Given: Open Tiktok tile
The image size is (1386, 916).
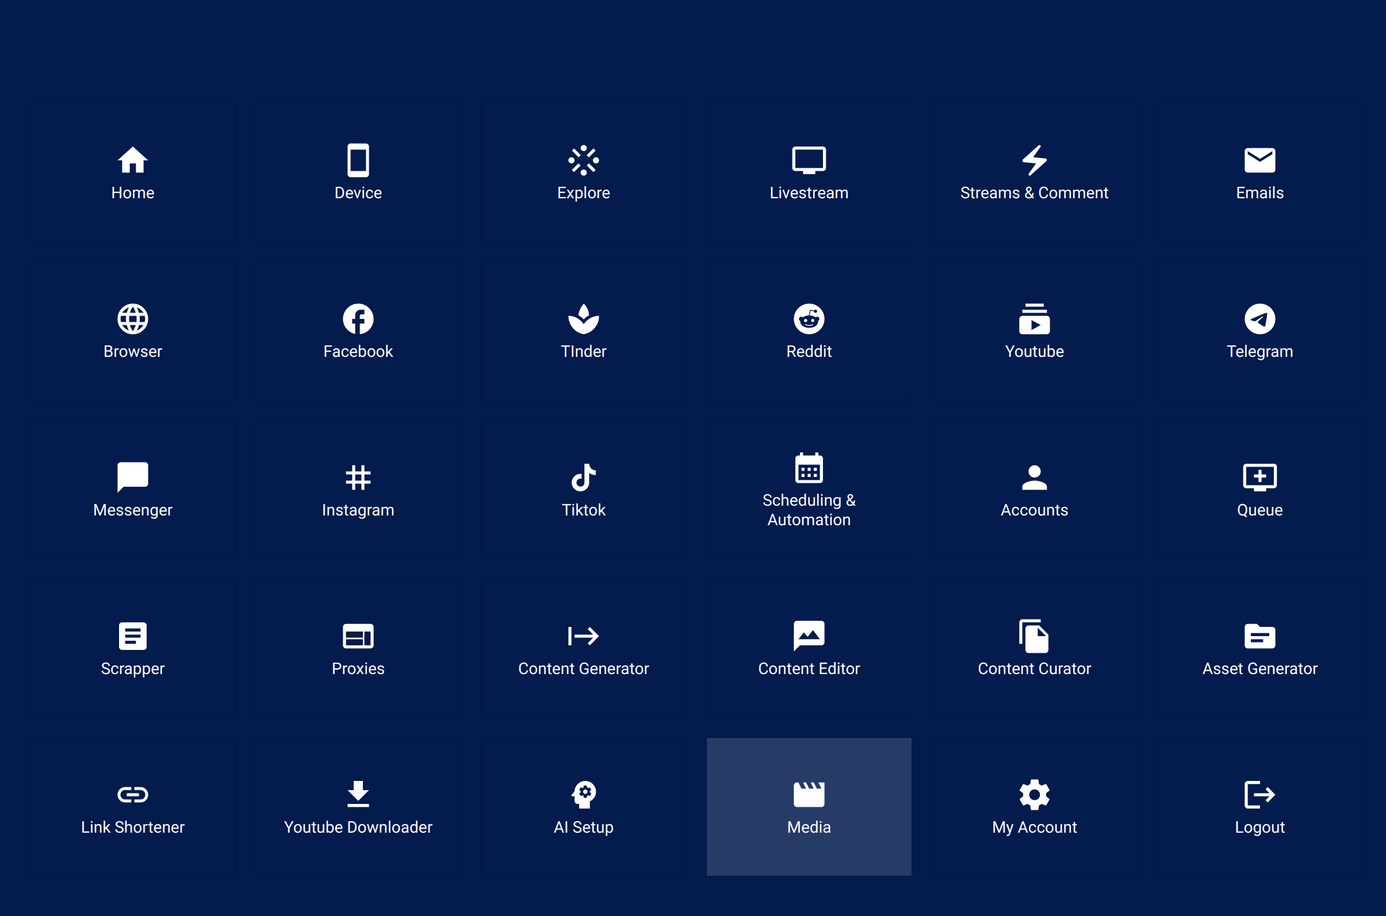Looking at the screenshot, I should pos(583,490).
